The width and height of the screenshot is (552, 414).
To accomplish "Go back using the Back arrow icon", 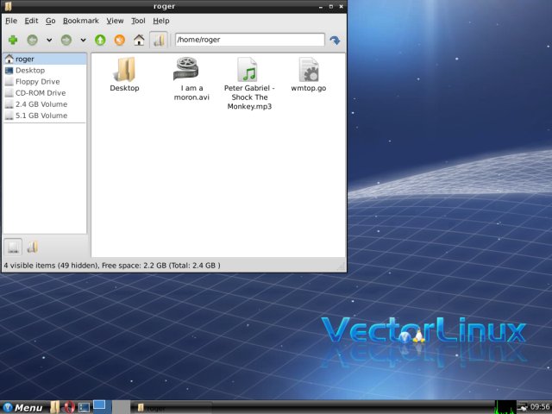I will pyautogui.click(x=33, y=40).
